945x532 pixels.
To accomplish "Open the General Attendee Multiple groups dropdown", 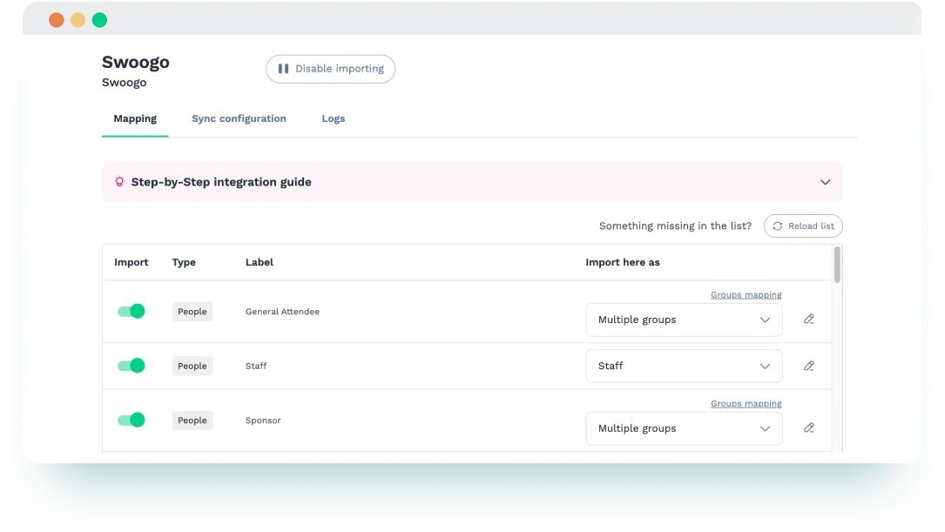I will point(684,320).
